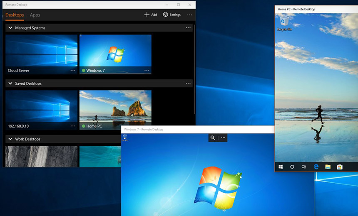This screenshot has height=216, width=358.
Task: Select Recycle Bin in Windows 7 session
Action: point(125,137)
